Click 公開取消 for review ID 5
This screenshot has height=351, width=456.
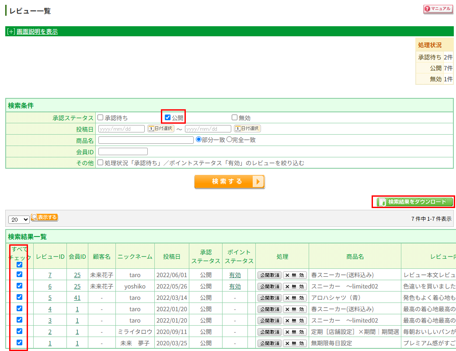click(x=269, y=298)
